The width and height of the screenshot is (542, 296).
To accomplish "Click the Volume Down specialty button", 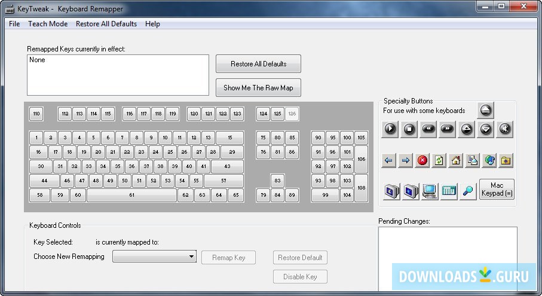I will point(486,129).
